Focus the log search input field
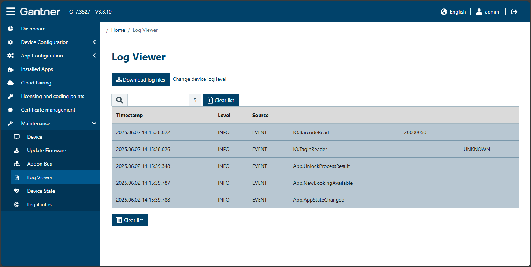Viewport: 531px width, 267px height. click(158, 100)
